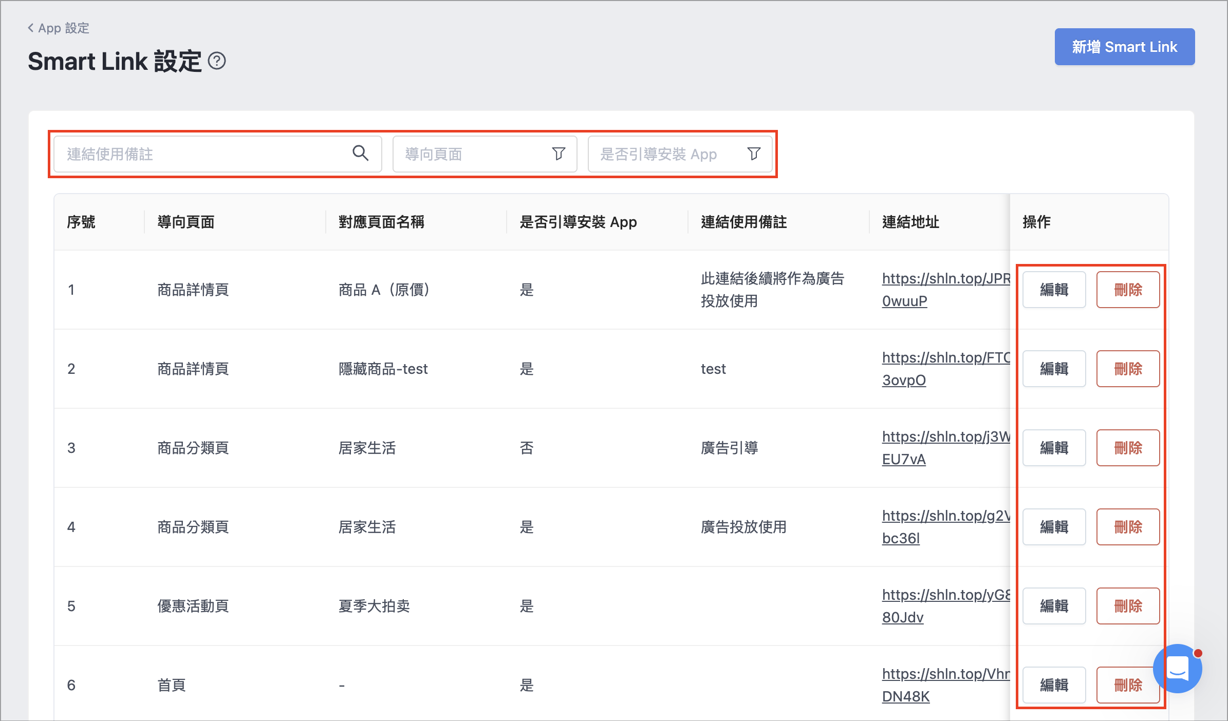Open link https://shln.top/g2V...bc36l
The image size is (1228, 721).
[x=946, y=527]
